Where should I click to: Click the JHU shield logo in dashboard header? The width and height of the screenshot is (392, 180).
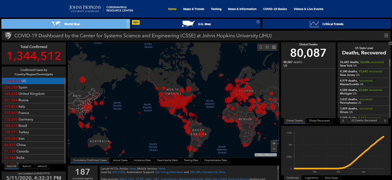(8, 36)
